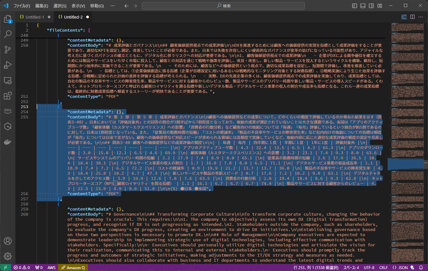Toggle the bottom panel layout icon
The height and width of the screenshot is (271, 428).
(x=363, y=6)
